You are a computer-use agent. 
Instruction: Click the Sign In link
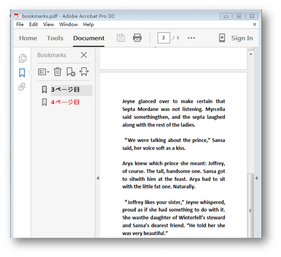[242, 38]
